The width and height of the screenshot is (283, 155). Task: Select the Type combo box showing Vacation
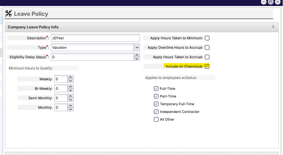tap(95, 47)
